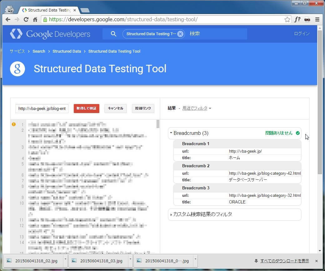Screen dimensions: 325x271
Task: Open dropdown arrow for 201506041318_02.jpg download
Action: 65,259
